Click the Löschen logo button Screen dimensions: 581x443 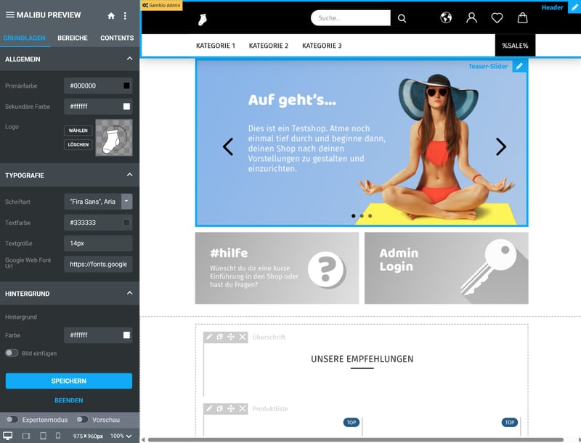click(x=78, y=144)
